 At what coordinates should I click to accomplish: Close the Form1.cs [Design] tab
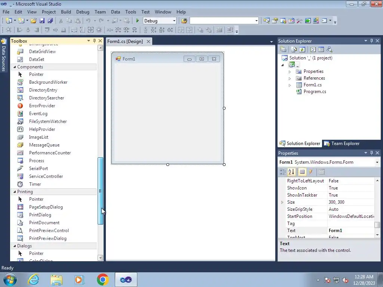point(148,41)
